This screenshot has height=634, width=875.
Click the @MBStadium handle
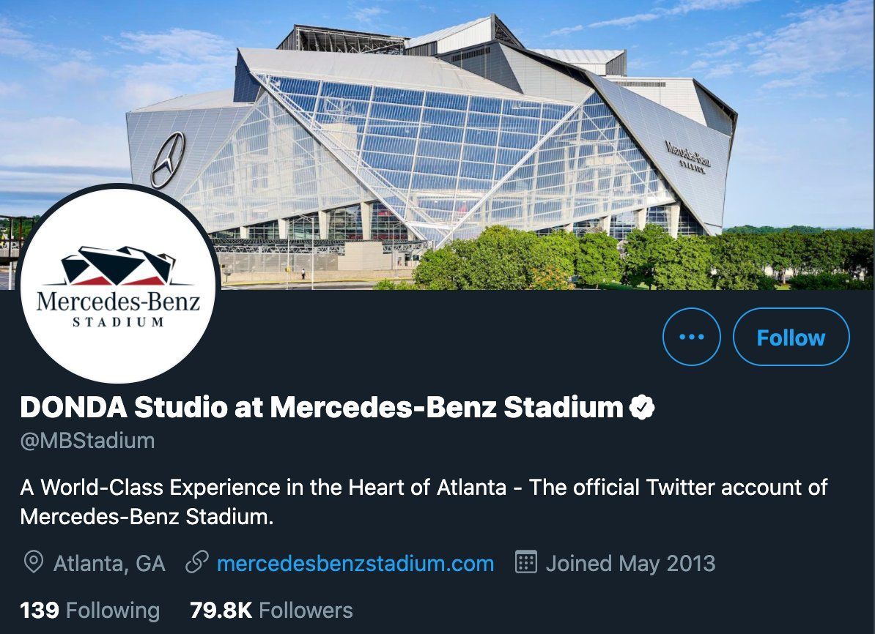pos(87,441)
